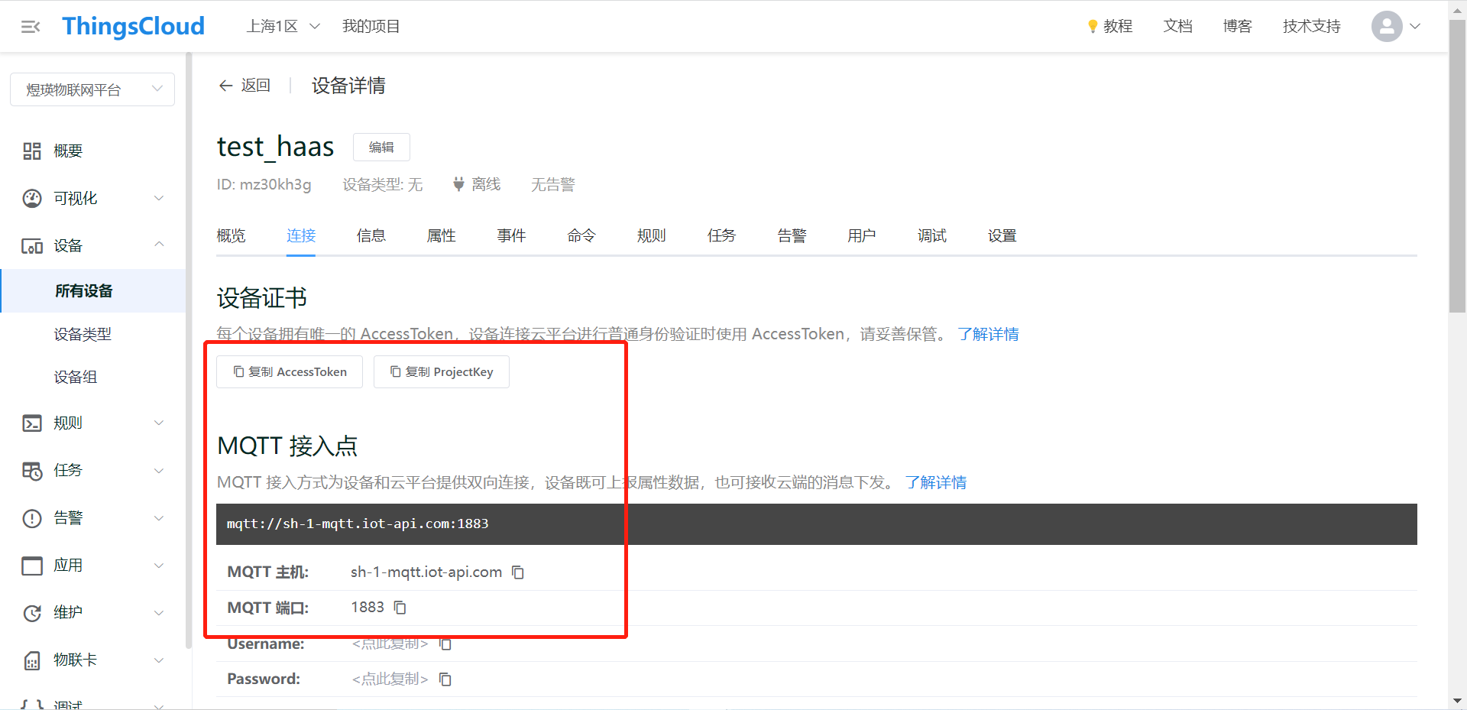Copy Username with copy icon
This screenshot has width=1467, height=710.
(445, 644)
